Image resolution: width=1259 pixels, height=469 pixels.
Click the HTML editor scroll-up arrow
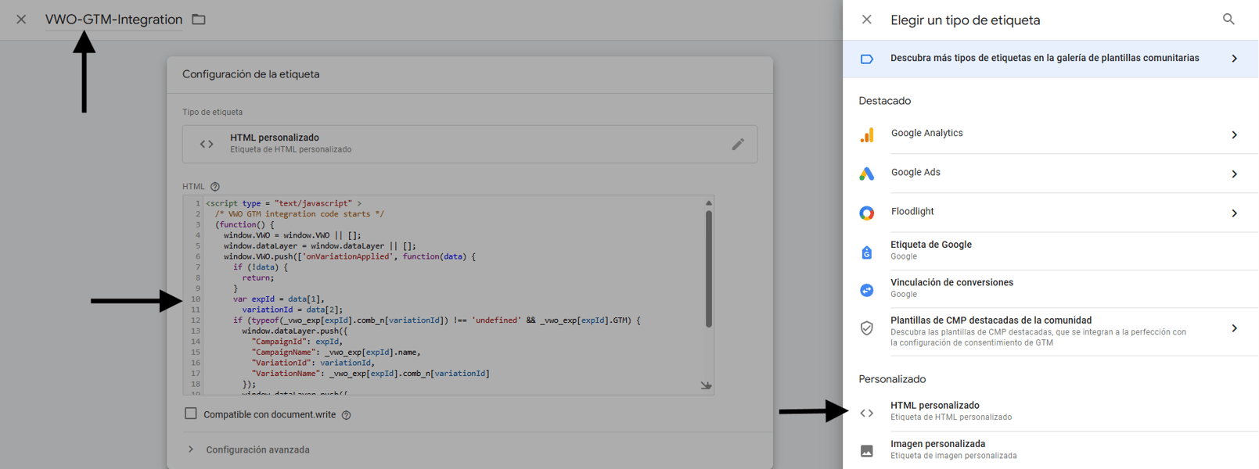(709, 203)
